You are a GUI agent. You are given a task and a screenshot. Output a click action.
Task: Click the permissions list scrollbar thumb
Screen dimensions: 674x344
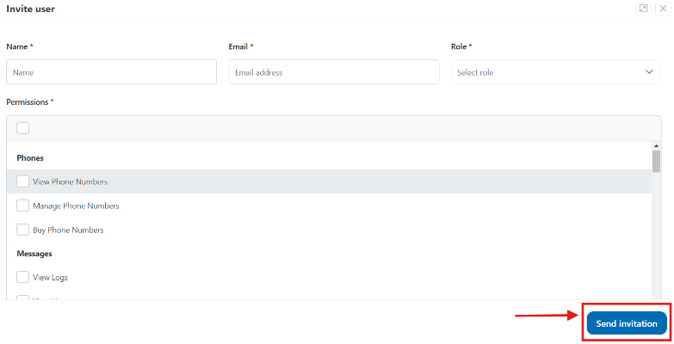[656, 162]
